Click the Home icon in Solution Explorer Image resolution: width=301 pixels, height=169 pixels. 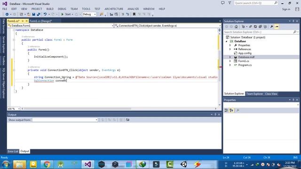(x=236, y=27)
